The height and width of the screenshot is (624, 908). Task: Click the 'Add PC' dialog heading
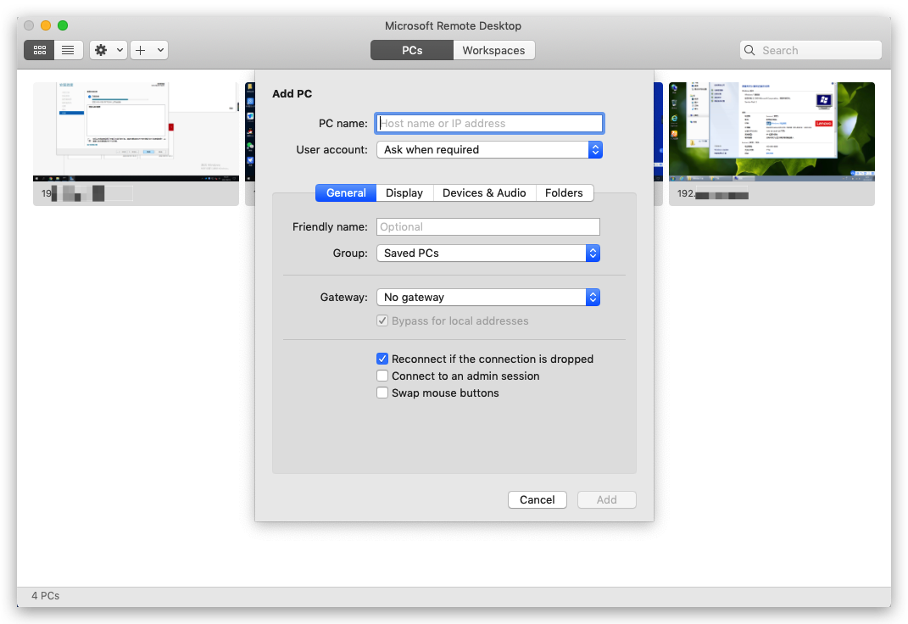tap(292, 94)
